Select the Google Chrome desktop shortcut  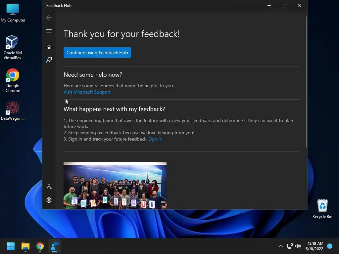pyautogui.click(x=13, y=80)
